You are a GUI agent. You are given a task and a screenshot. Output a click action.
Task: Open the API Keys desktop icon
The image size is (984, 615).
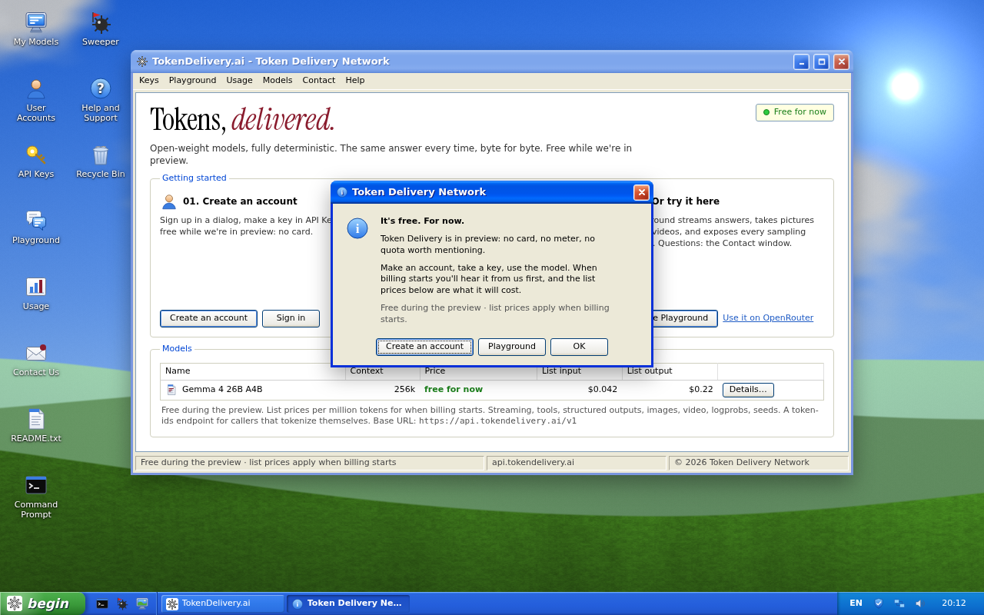36,161
